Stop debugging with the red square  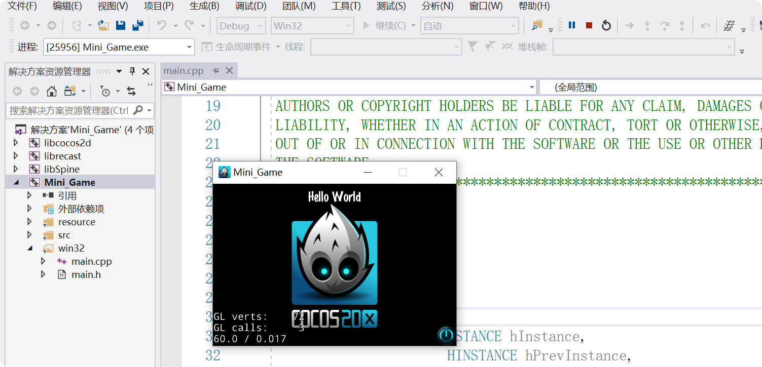tap(589, 25)
